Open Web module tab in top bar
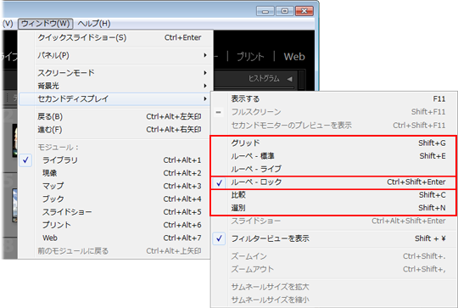 pos(294,56)
